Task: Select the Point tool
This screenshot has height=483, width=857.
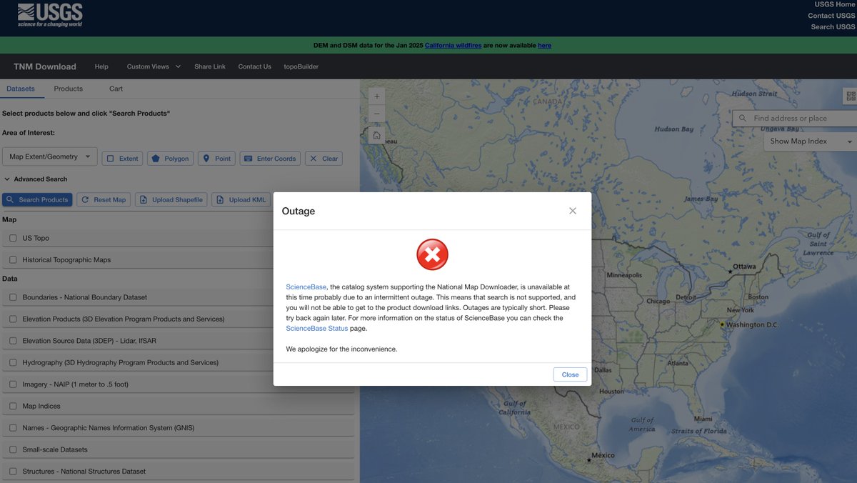Action: pos(217,159)
